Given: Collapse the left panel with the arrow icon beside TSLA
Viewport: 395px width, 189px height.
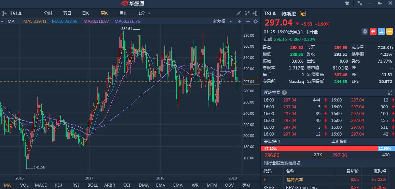Looking at the screenshot, I should pyautogui.click(x=4, y=13).
